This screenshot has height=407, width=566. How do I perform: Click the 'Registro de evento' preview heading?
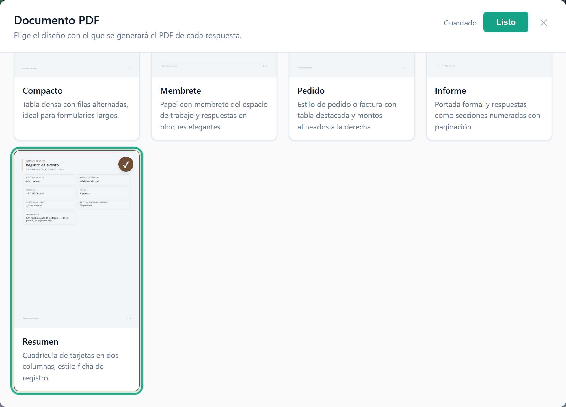point(42,165)
